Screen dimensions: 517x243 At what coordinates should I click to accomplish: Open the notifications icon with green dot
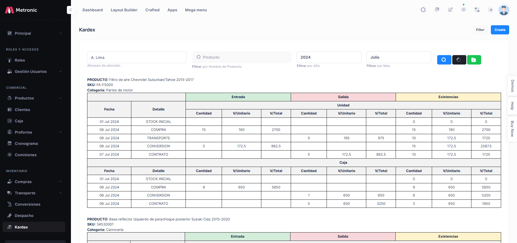click(463, 10)
